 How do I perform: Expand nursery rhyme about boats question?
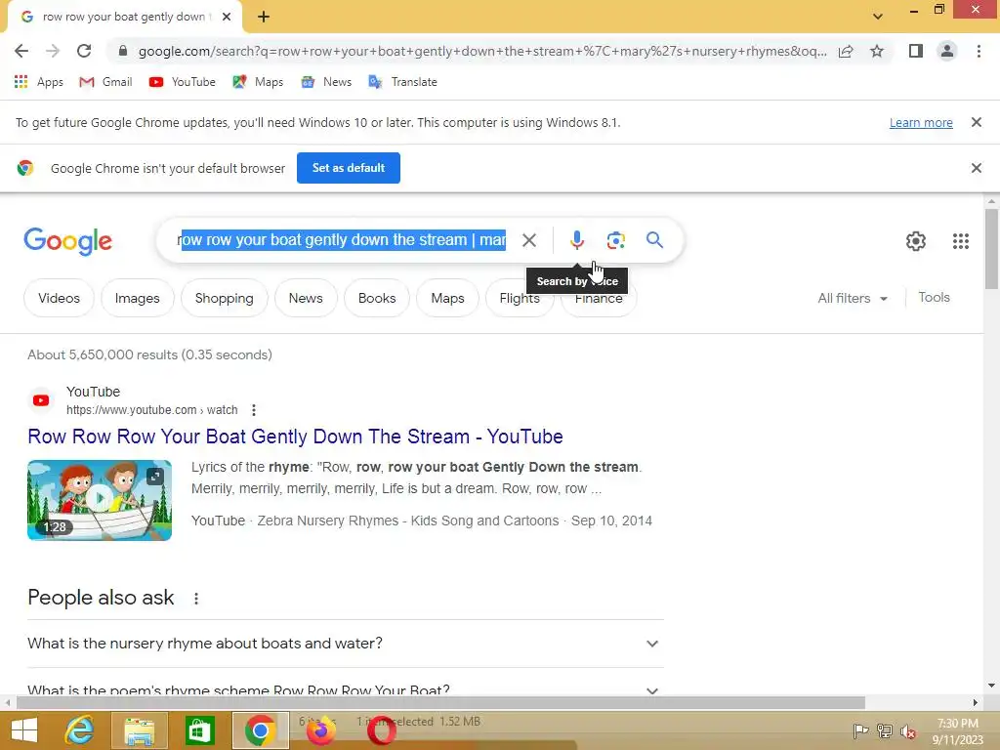point(345,644)
